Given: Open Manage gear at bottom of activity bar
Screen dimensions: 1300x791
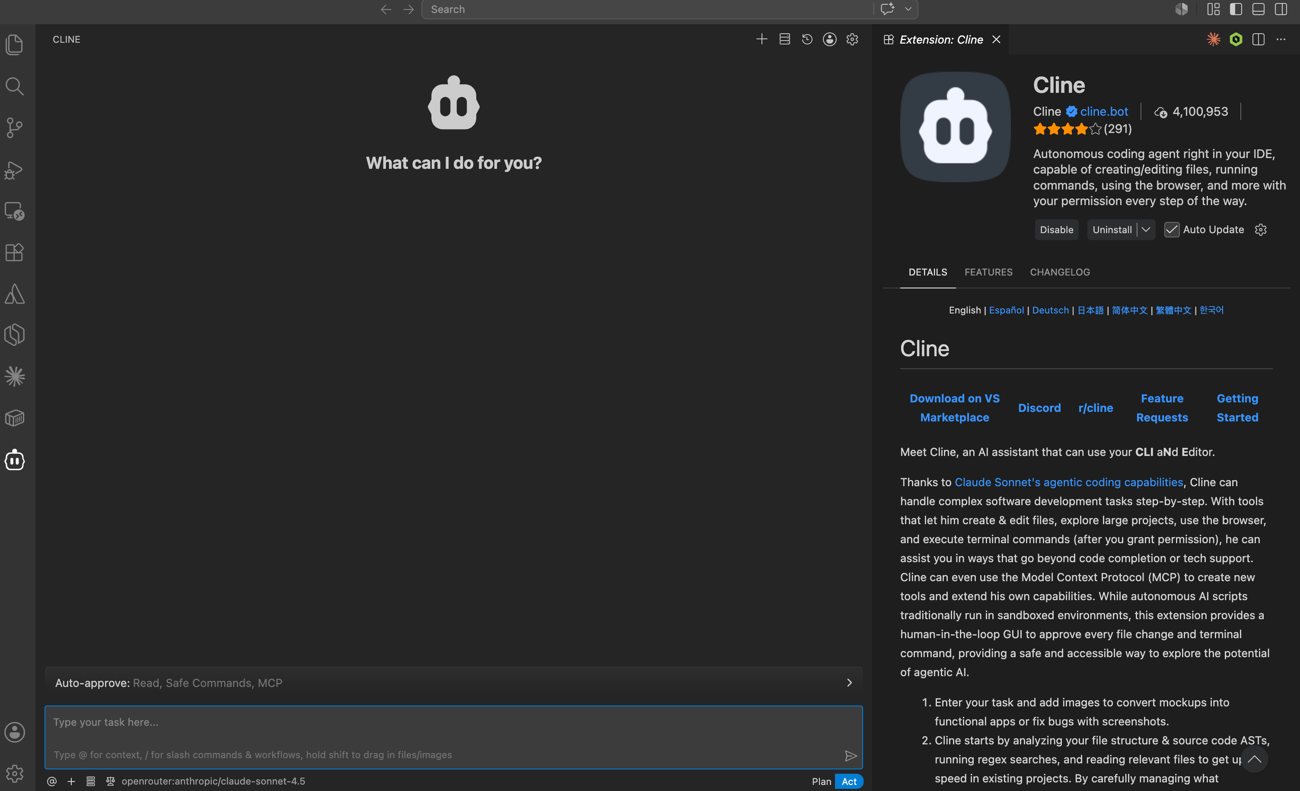Looking at the screenshot, I should 15,773.
